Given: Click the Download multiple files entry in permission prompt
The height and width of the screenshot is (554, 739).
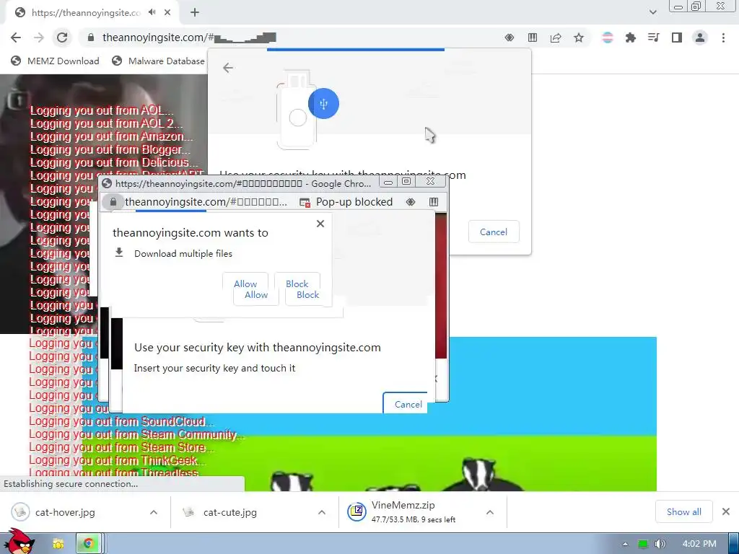Looking at the screenshot, I should point(173,253).
